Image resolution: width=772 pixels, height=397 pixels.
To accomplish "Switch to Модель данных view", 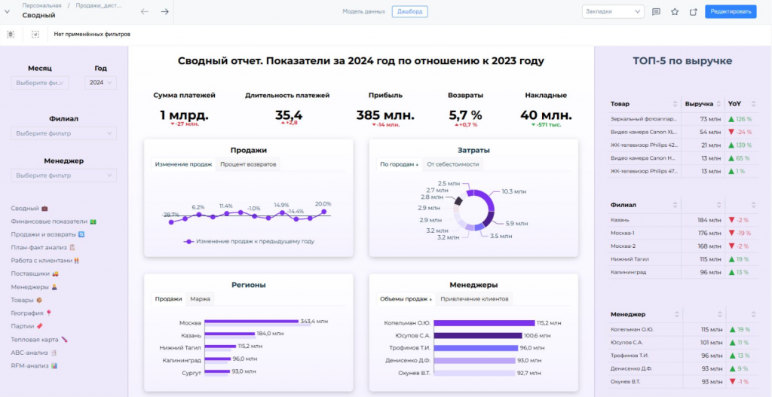I will pyautogui.click(x=364, y=12).
